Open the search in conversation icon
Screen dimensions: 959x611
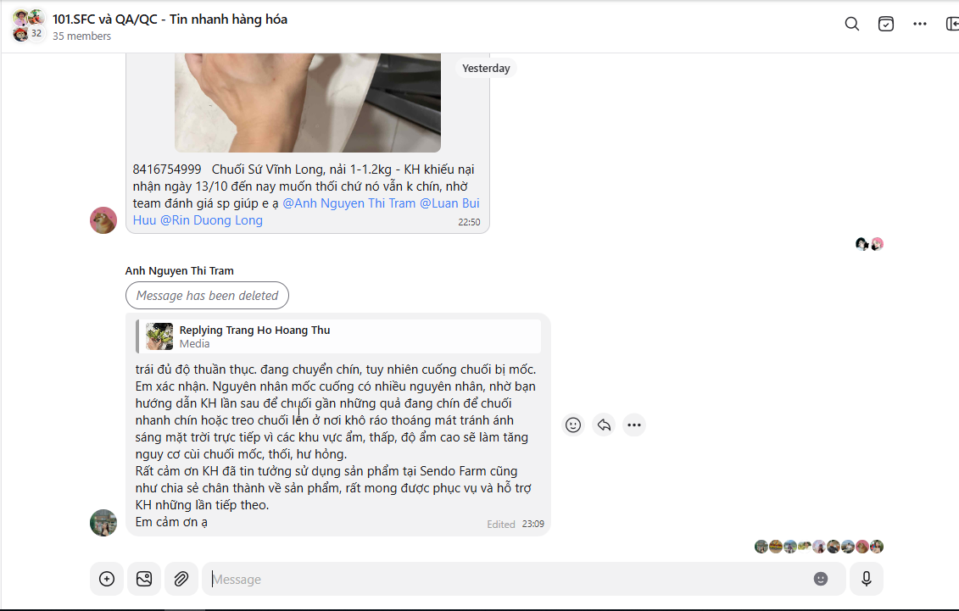(852, 24)
